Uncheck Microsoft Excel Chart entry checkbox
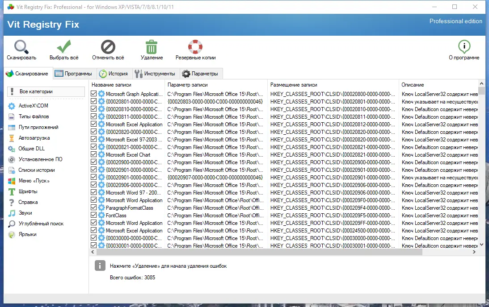This screenshot has width=489, height=307. coord(93,154)
